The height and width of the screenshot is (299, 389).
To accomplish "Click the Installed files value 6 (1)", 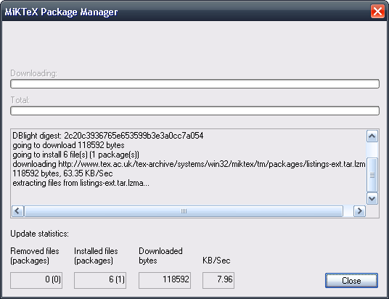I will coord(100,280).
